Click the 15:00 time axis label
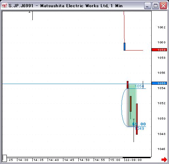Screen dimensions: 169x164 [x=115, y=160]
